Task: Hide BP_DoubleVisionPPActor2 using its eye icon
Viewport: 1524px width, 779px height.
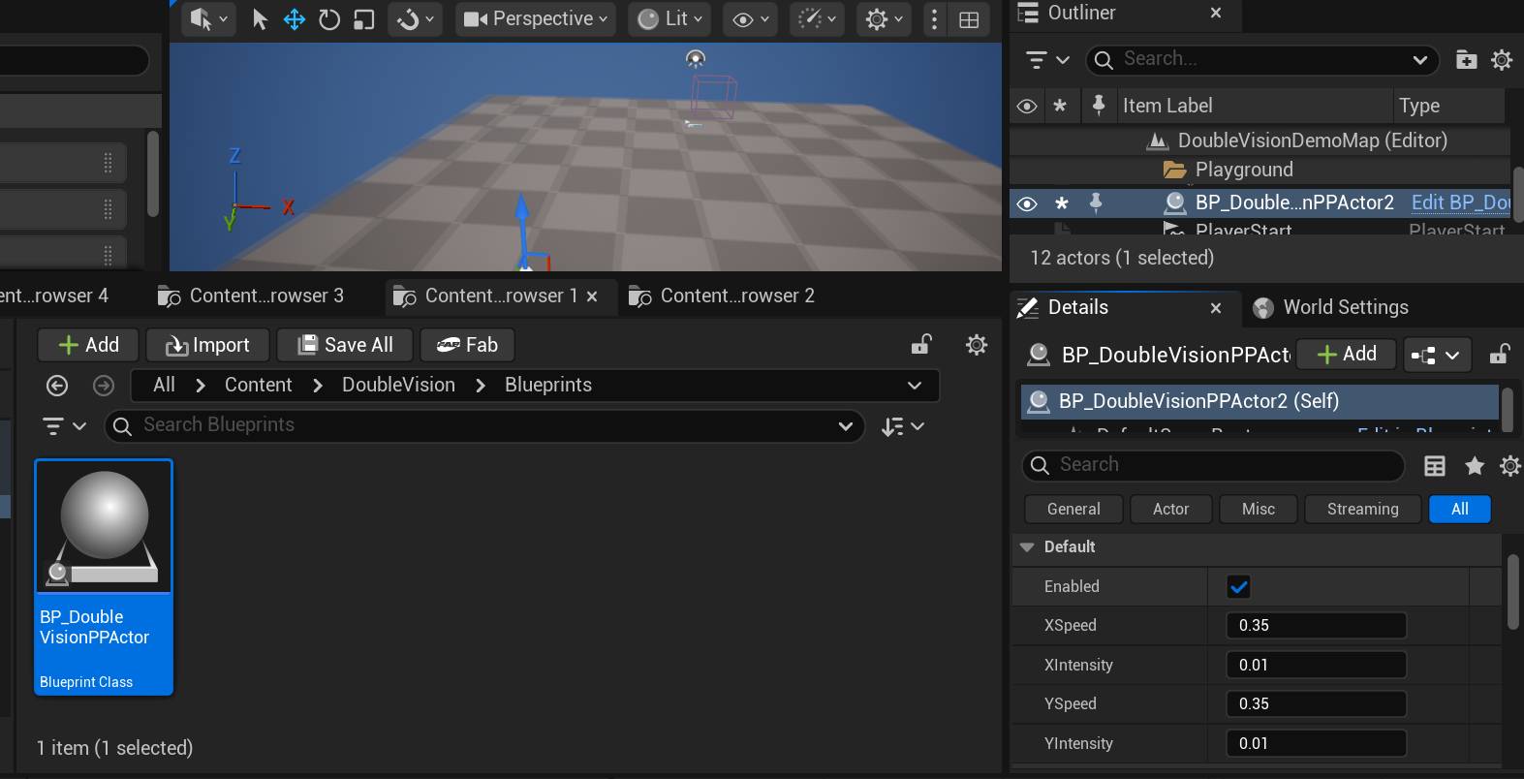Action: (x=1027, y=203)
